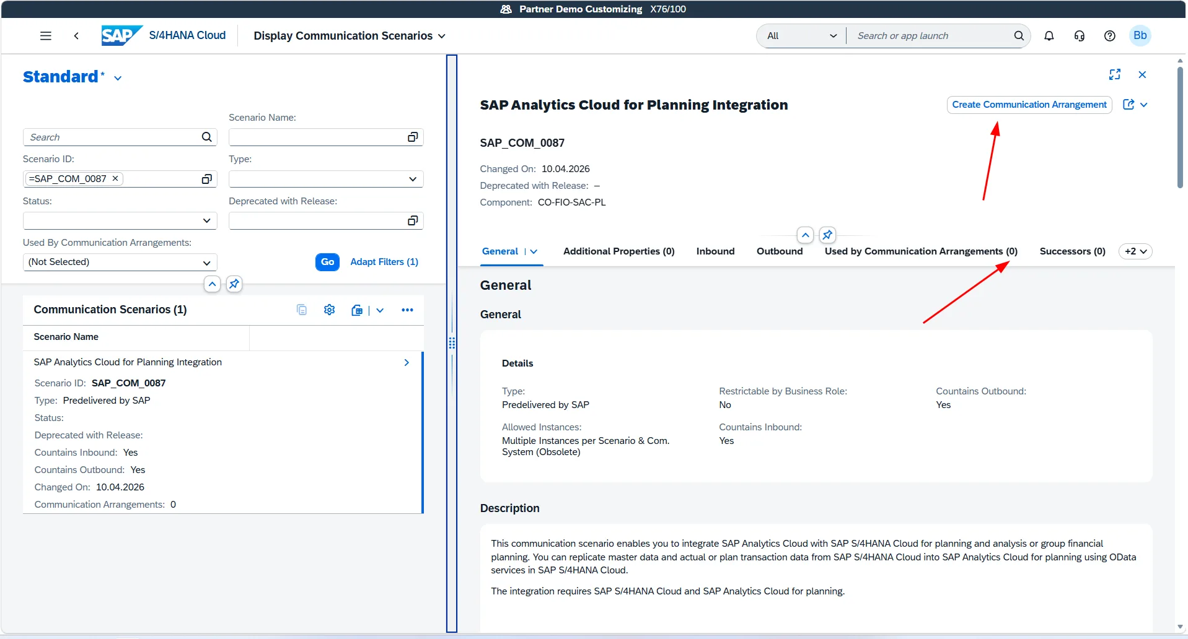Remove the =SAP_COM_0087 filter token
The image size is (1188, 639).
[115, 178]
